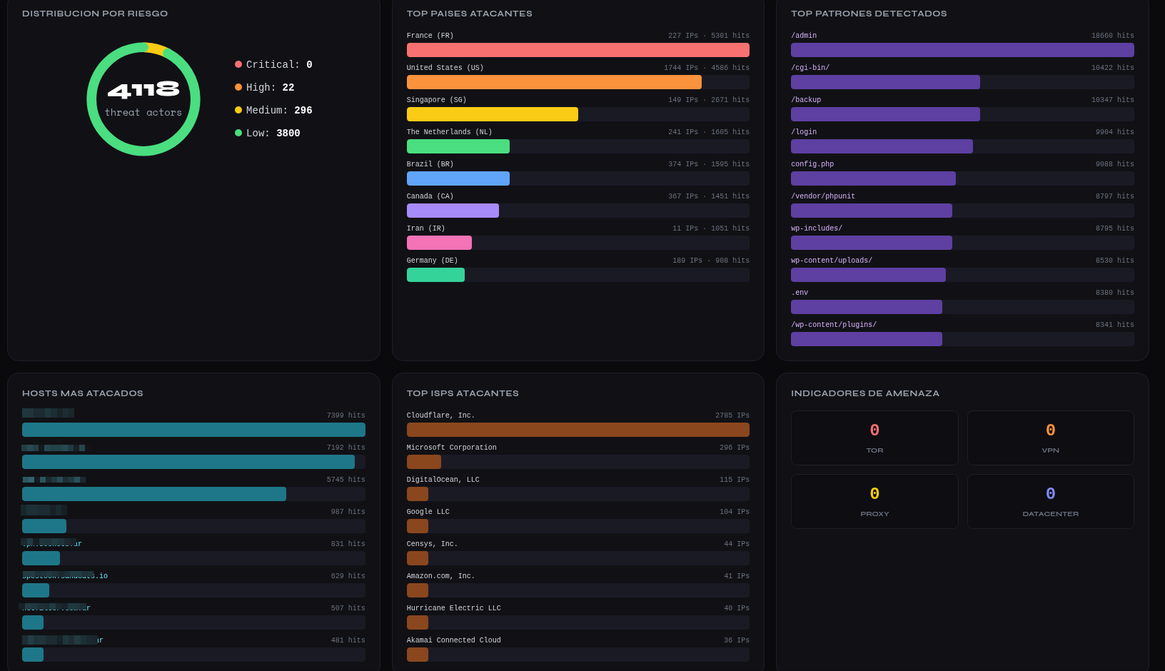The image size is (1165, 671).
Task: Click the Cloudflare, Inc. ISP bar
Action: [x=578, y=430]
